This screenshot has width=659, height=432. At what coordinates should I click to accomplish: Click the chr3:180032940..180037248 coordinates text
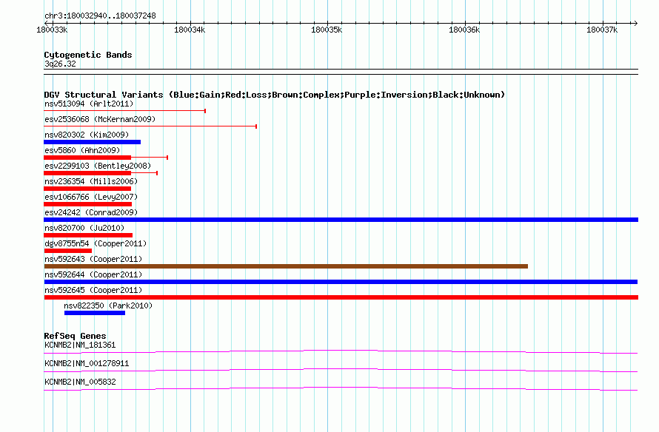click(100, 16)
